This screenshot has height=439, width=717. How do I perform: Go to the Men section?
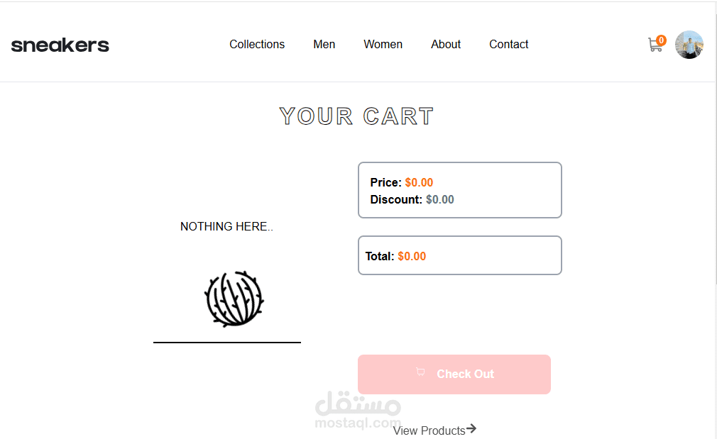pyautogui.click(x=324, y=45)
